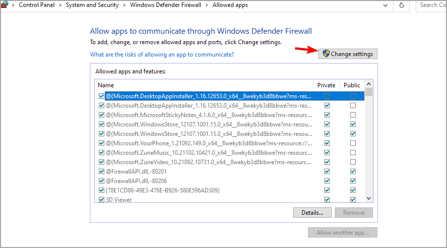Toggle Private checkbox for ZuneVideo

click(327, 162)
